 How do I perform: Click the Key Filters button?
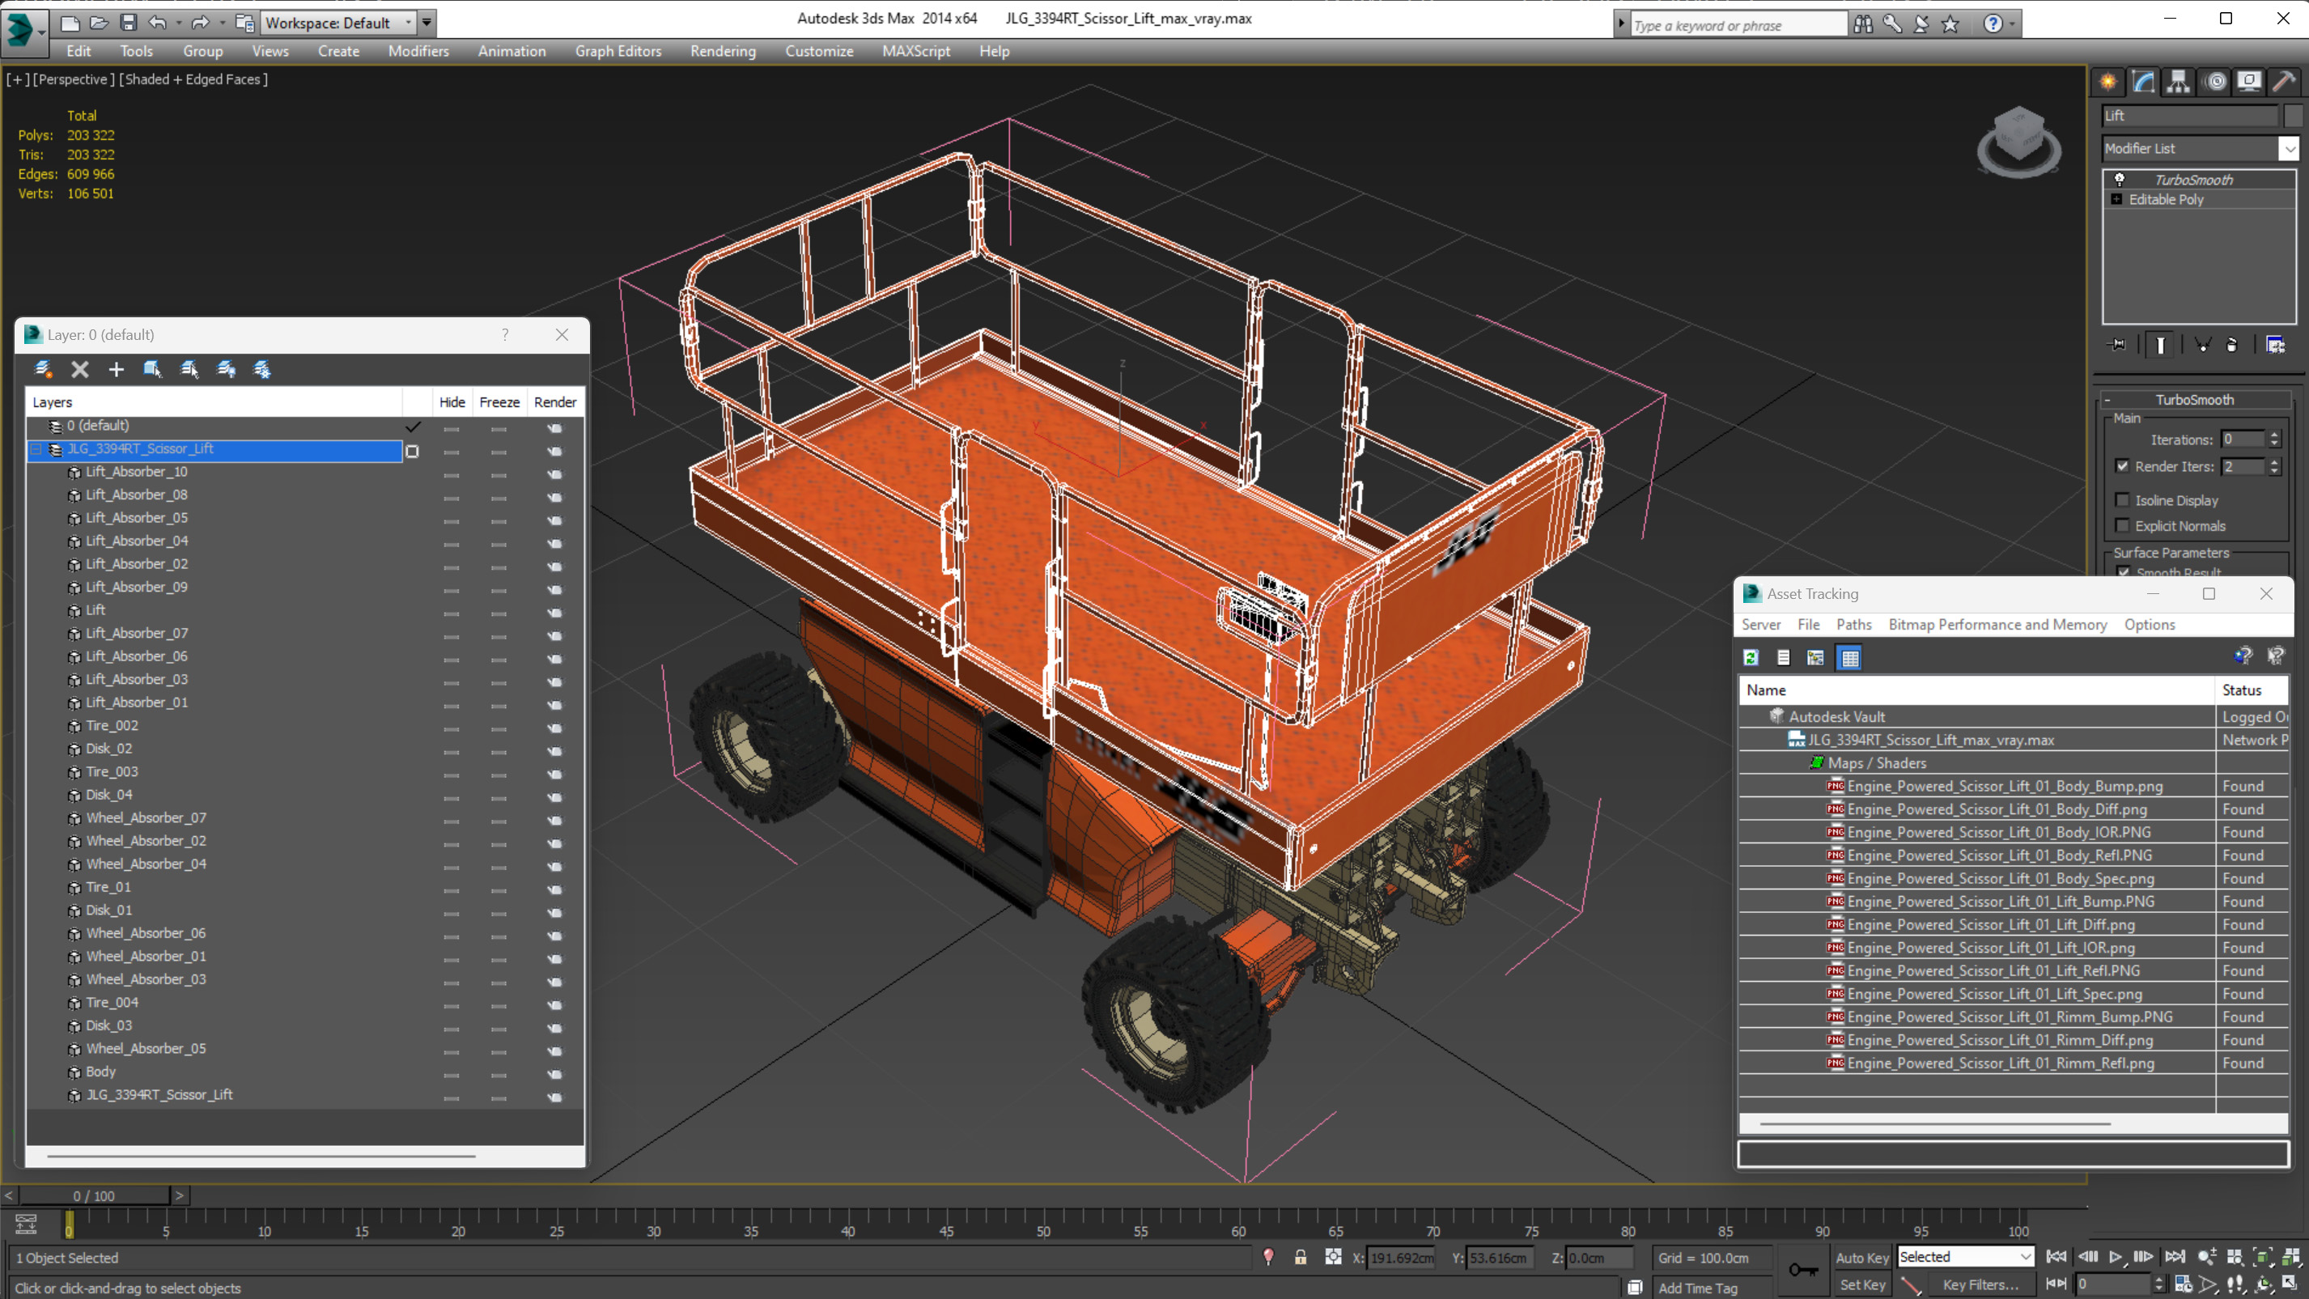(1981, 1284)
